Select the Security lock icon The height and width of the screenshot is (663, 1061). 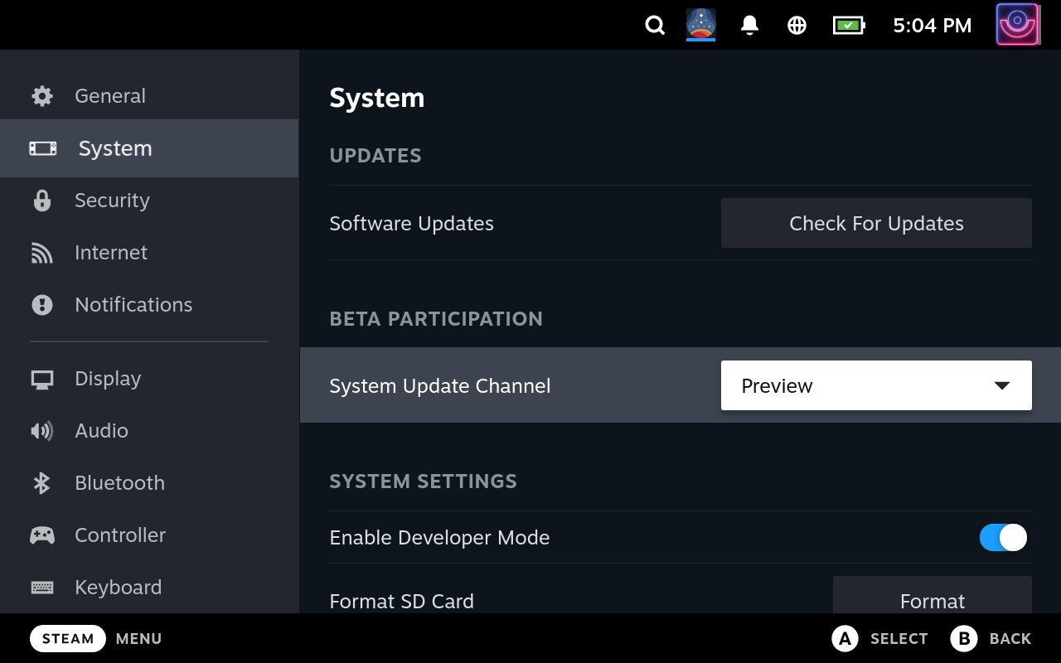(41, 200)
